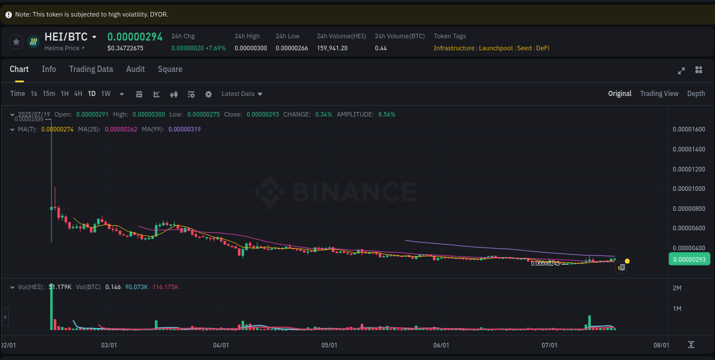Collapse the Vol(HEI) volume panel chevron
715x360 pixels.
click(12, 287)
